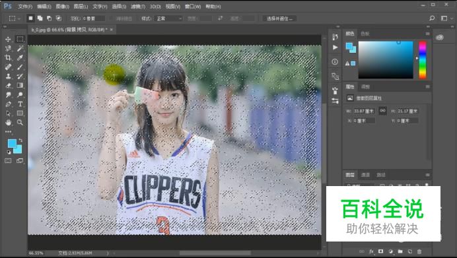Open the History panel icon

(x=335, y=37)
